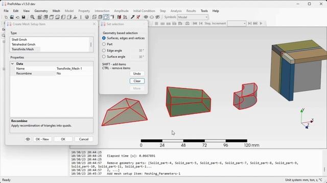
Task: Select the Front view cube icon
Action: [x=40, y=17]
